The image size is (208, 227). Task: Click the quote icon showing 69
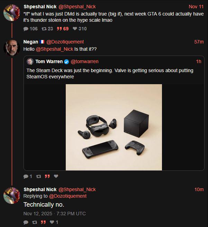pyautogui.click(x=59, y=29)
